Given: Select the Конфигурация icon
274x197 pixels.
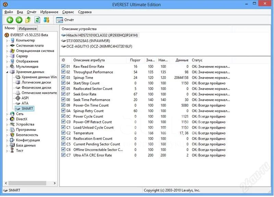Looking at the screenshot, I should pyautogui.click(x=12, y=140).
